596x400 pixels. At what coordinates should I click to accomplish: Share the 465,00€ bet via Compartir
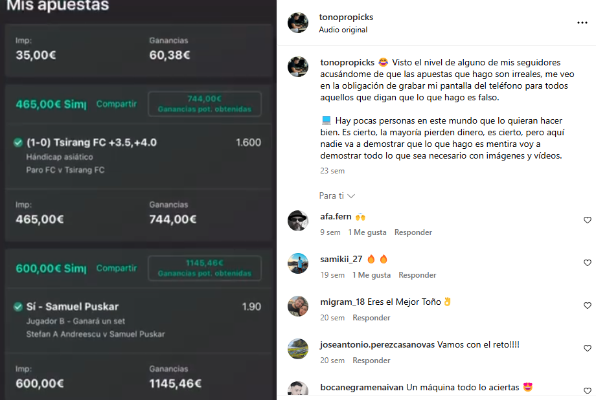click(x=117, y=104)
